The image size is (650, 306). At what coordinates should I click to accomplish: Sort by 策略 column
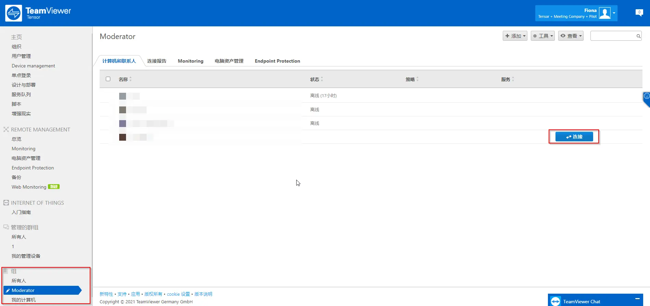[x=412, y=79]
